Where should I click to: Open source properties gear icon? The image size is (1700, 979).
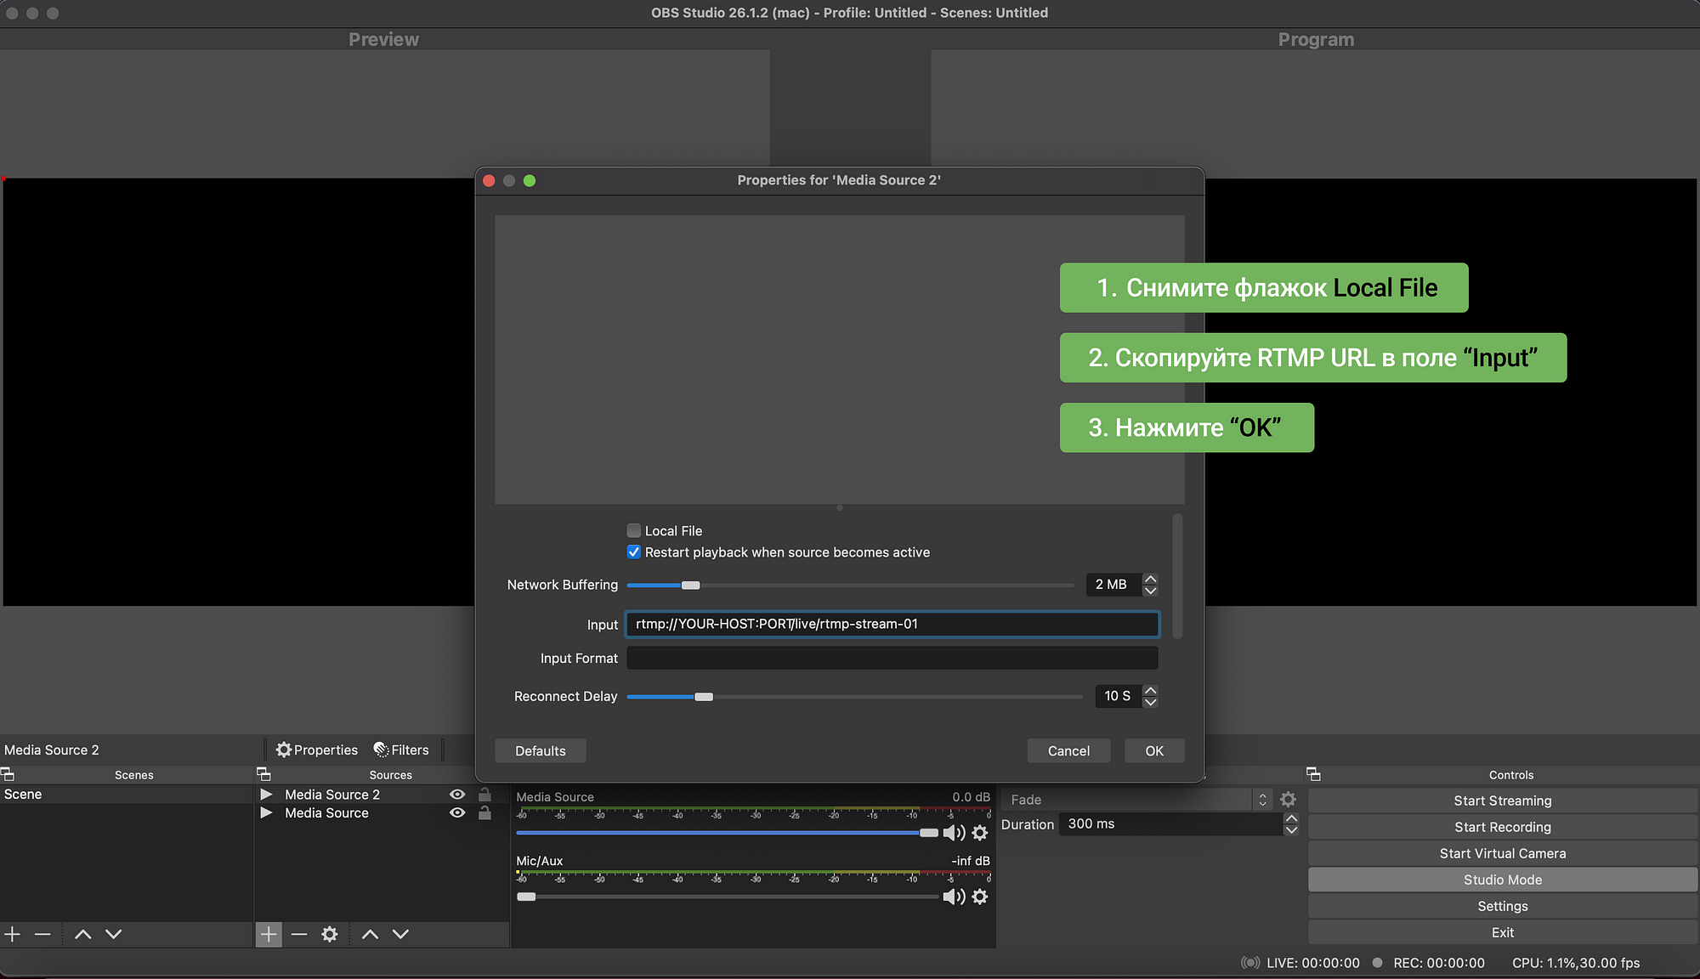pyautogui.click(x=330, y=934)
